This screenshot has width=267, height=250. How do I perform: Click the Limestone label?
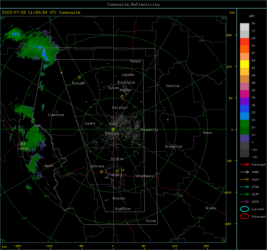click(56, 115)
